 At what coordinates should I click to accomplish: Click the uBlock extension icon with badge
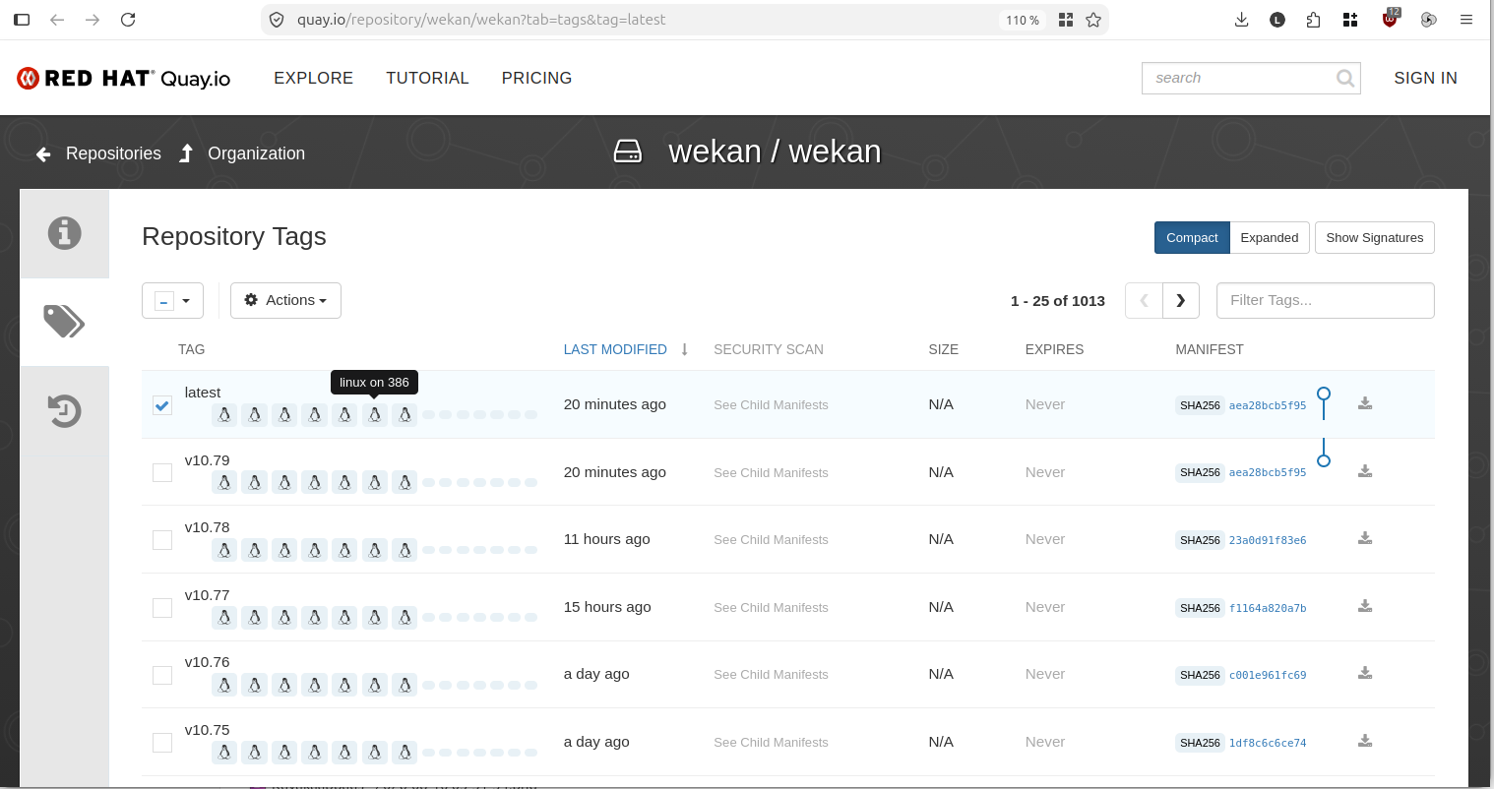[x=1390, y=19]
